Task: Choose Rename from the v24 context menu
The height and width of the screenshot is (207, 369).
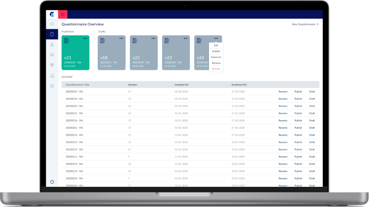Action: click(x=216, y=63)
